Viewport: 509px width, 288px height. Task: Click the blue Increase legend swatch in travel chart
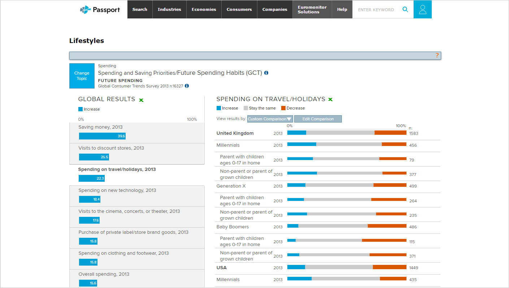pyautogui.click(x=218, y=108)
